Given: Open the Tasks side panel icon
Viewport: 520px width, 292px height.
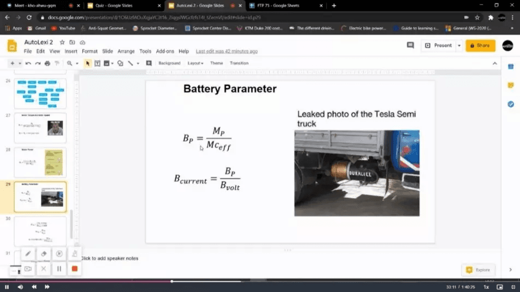Looking at the screenshot, I should [x=511, y=104].
